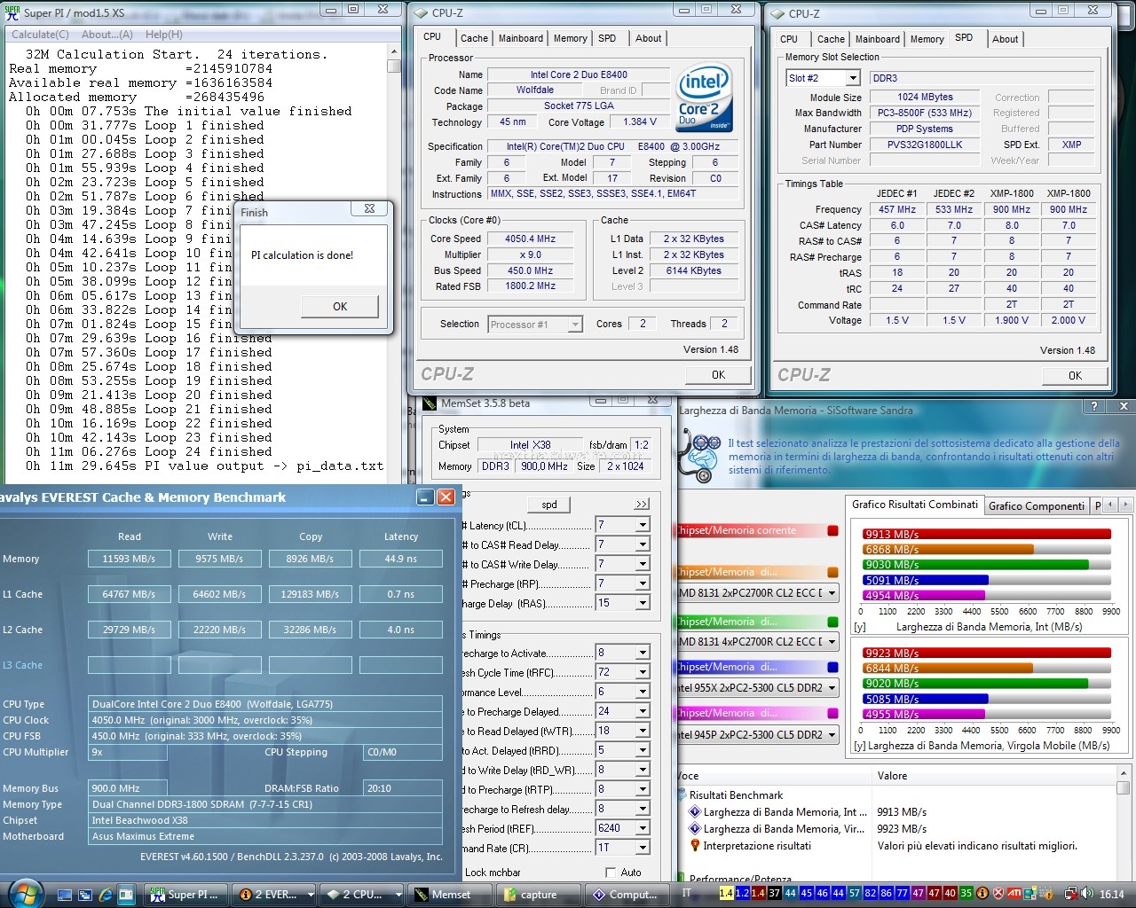Screen dimensions: 1136x908
Task: Click OK in PI calculation done dialog
Action: (340, 306)
